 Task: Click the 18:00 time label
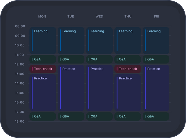[x=20, y=121]
